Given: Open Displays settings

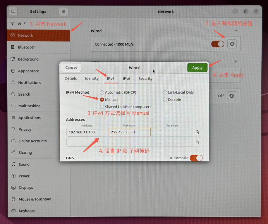Looking at the screenshot, I should click(x=39, y=188).
